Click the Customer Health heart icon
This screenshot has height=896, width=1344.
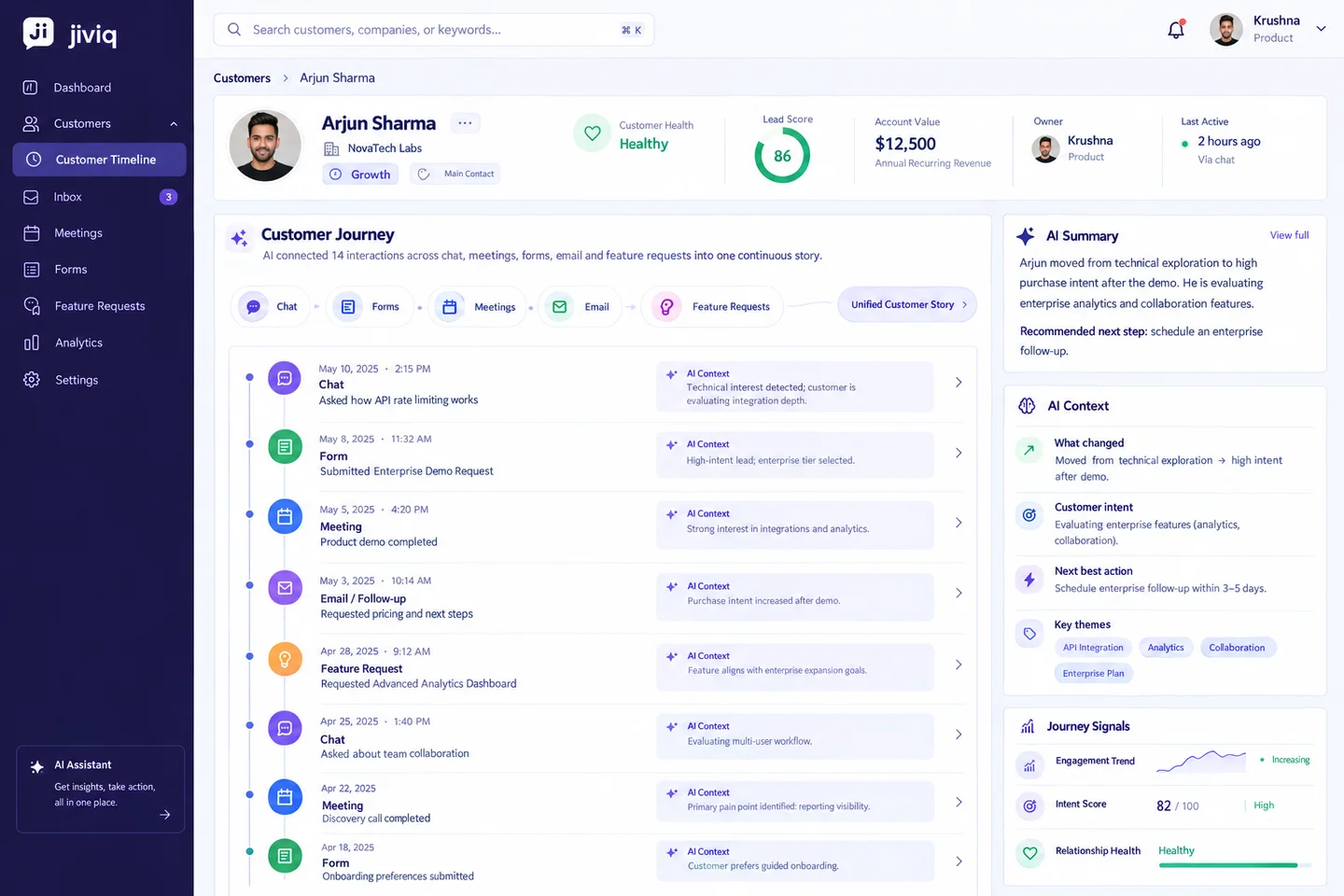592,133
